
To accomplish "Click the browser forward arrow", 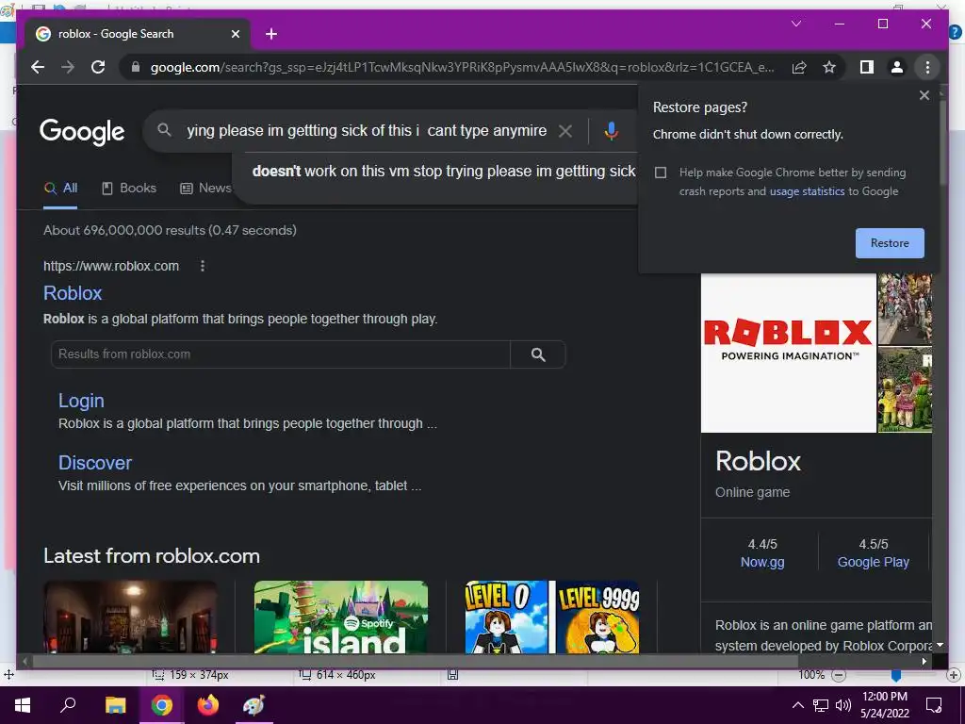I will 68,67.
